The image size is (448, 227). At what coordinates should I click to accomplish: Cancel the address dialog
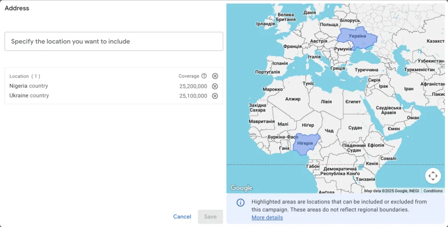coord(182,217)
